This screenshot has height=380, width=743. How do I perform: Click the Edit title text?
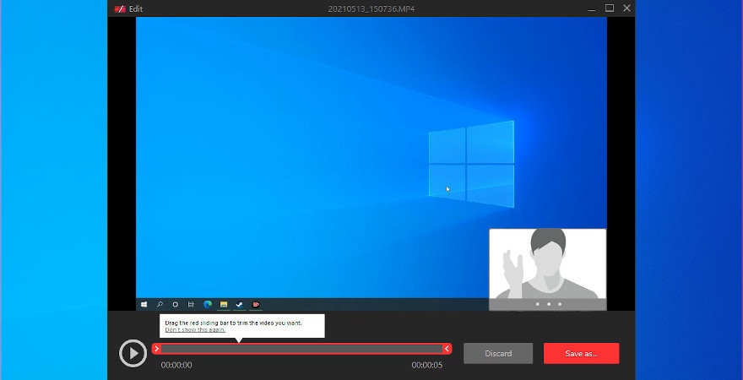[136, 8]
